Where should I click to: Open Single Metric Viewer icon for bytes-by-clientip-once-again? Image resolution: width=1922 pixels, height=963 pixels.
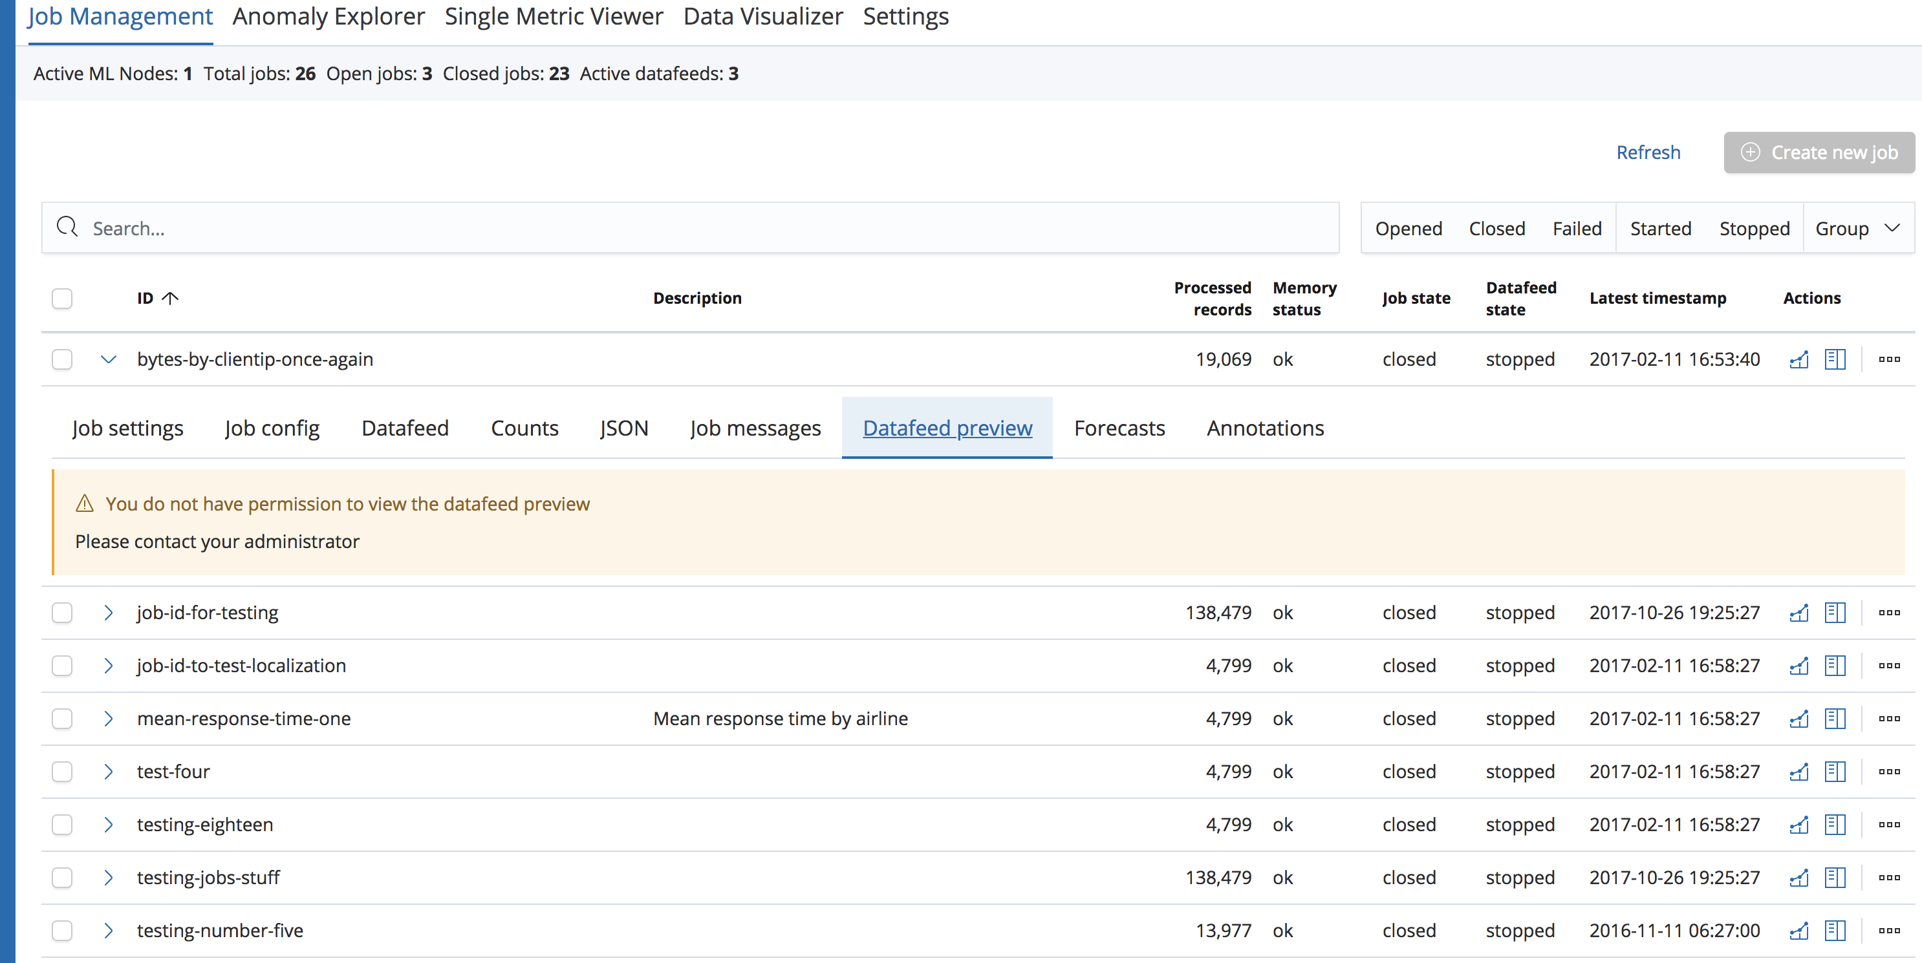pyautogui.click(x=1799, y=359)
